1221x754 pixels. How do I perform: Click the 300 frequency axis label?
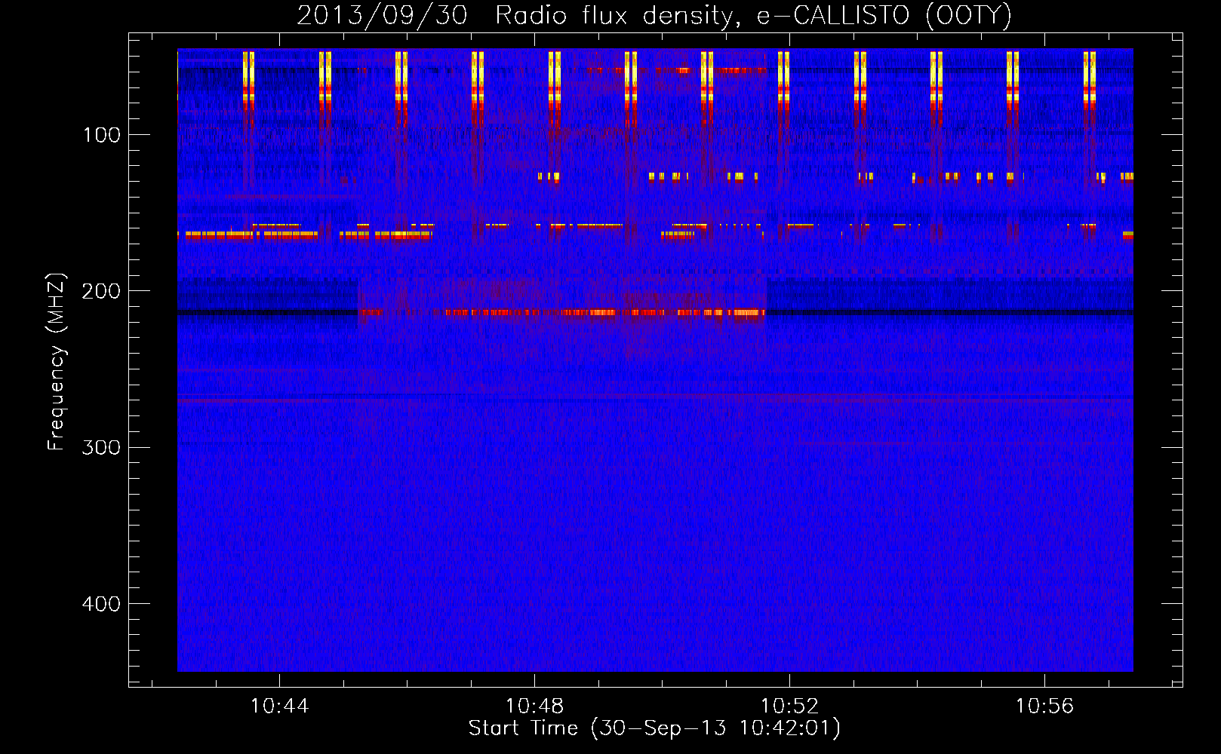click(x=102, y=448)
